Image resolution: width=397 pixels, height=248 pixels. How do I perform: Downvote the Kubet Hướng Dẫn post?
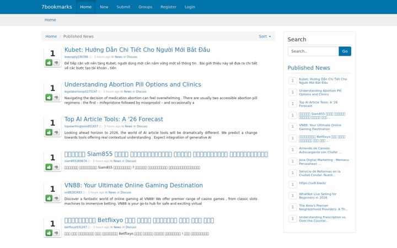click(x=56, y=62)
